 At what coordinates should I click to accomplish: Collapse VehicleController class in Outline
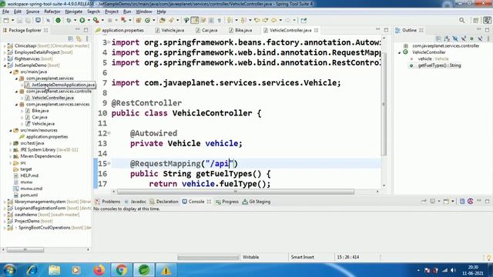click(x=400, y=52)
